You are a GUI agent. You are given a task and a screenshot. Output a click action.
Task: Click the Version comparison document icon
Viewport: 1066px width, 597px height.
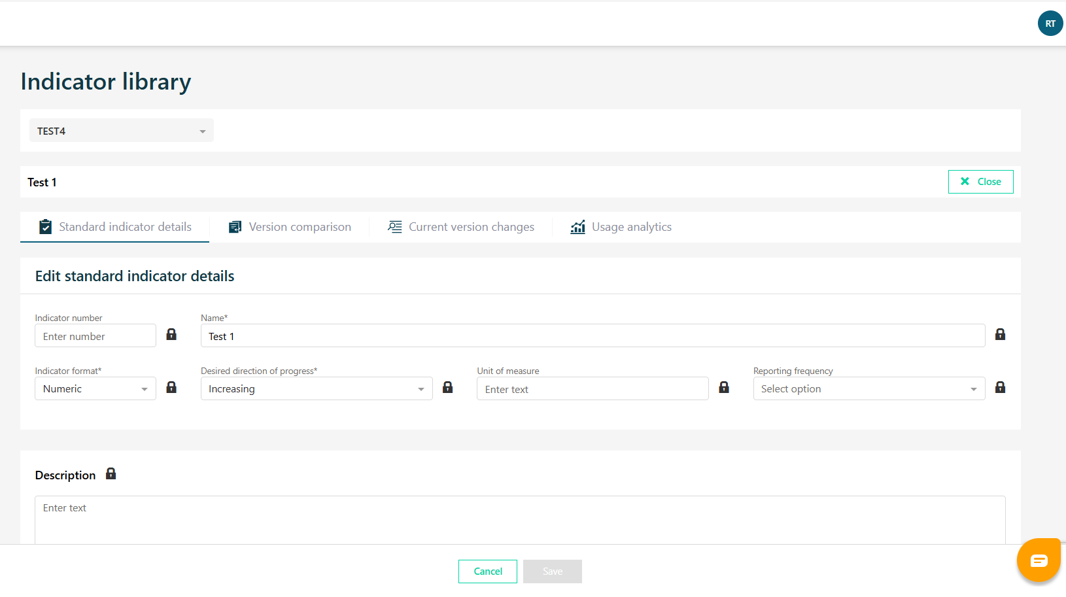(235, 227)
